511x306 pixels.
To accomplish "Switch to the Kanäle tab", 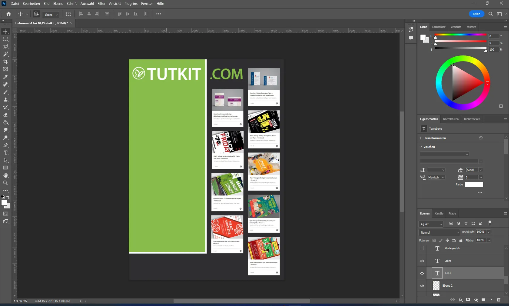I will pyautogui.click(x=439, y=214).
